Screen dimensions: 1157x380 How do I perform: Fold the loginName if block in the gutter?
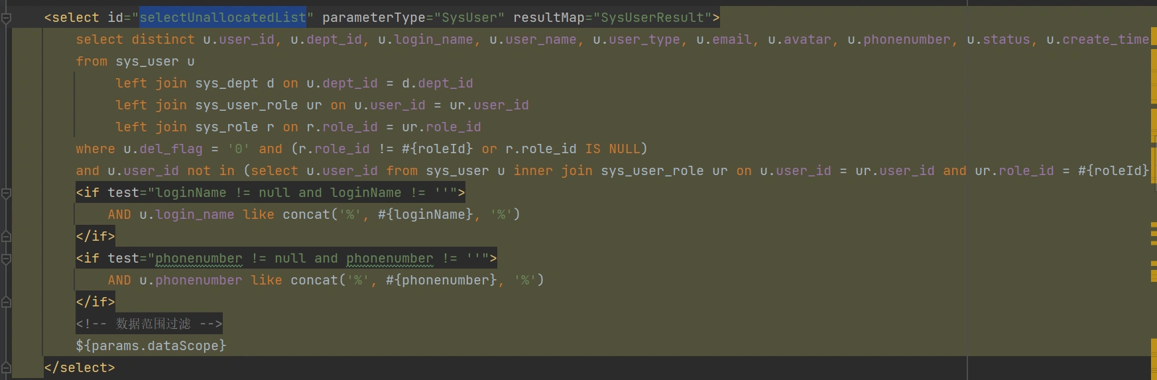pyautogui.click(x=6, y=193)
